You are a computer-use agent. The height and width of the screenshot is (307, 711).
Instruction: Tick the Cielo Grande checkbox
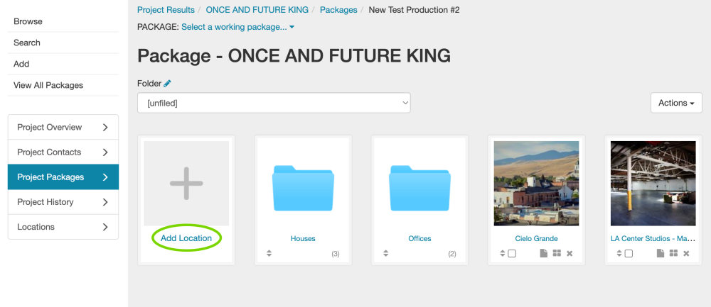(x=512, y=253)
